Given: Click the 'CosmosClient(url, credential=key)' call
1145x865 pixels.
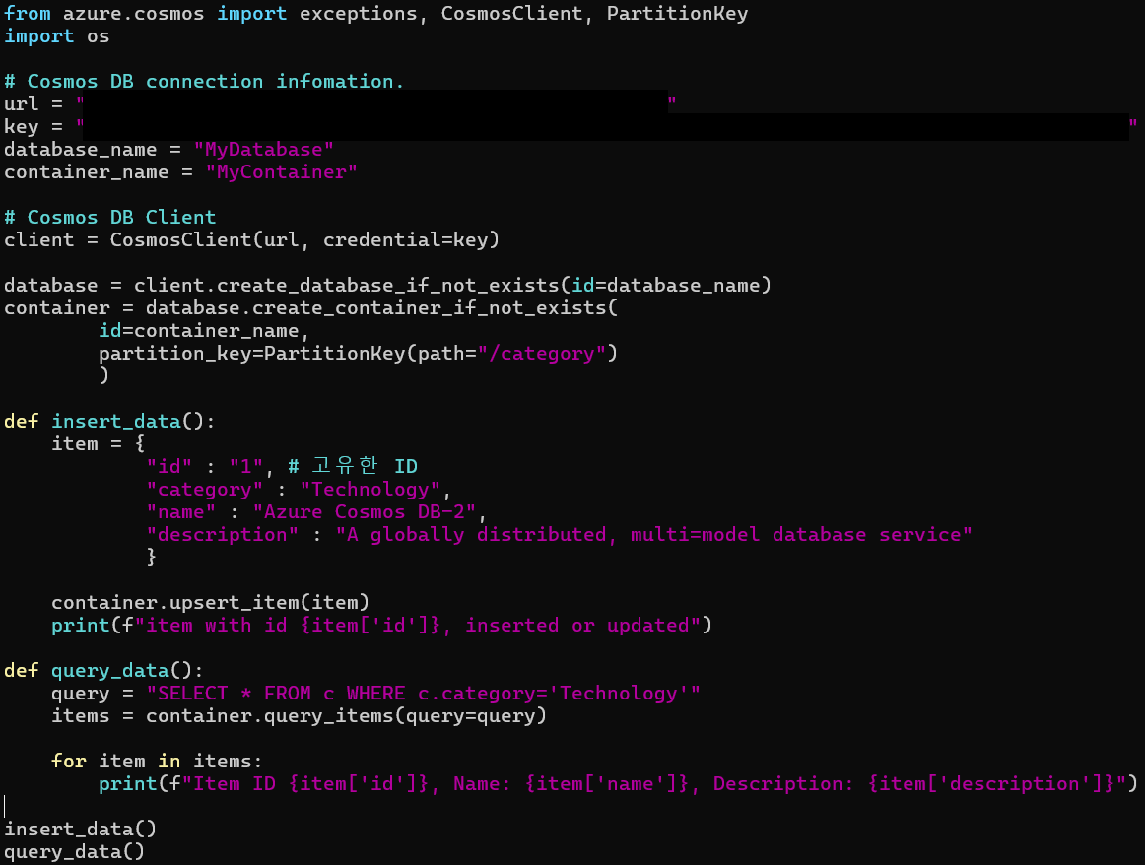Looking at the screenshot, I should [x=304, y=240].
